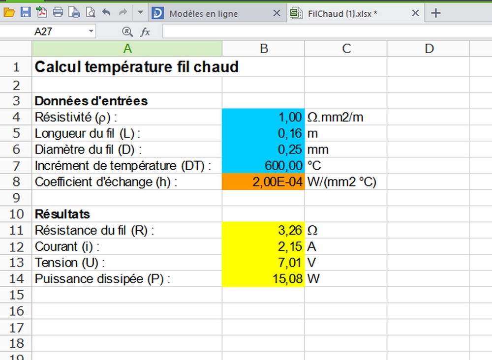The width and height of the screenshot is (492, 360).
Task: Expand the quick access toolbar dropdown
Action: point(140,13)
